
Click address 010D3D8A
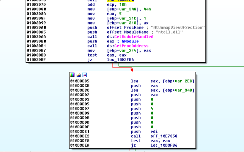36,14
